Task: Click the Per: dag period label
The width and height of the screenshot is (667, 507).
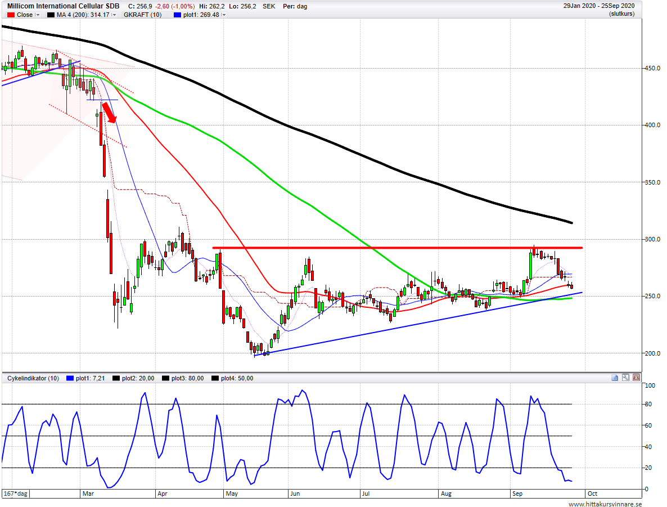Action: click(295, 6)
